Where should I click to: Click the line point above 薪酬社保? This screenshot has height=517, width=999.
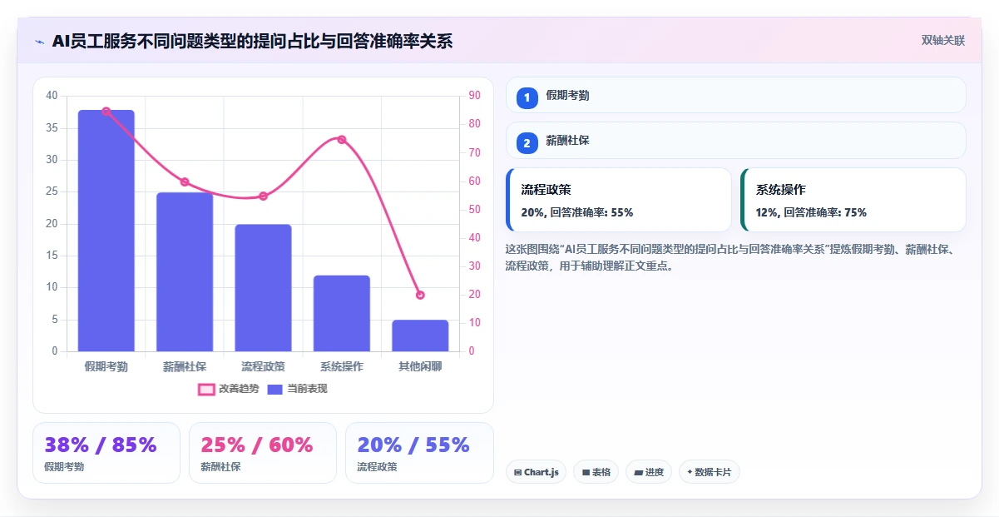[185, 181]
